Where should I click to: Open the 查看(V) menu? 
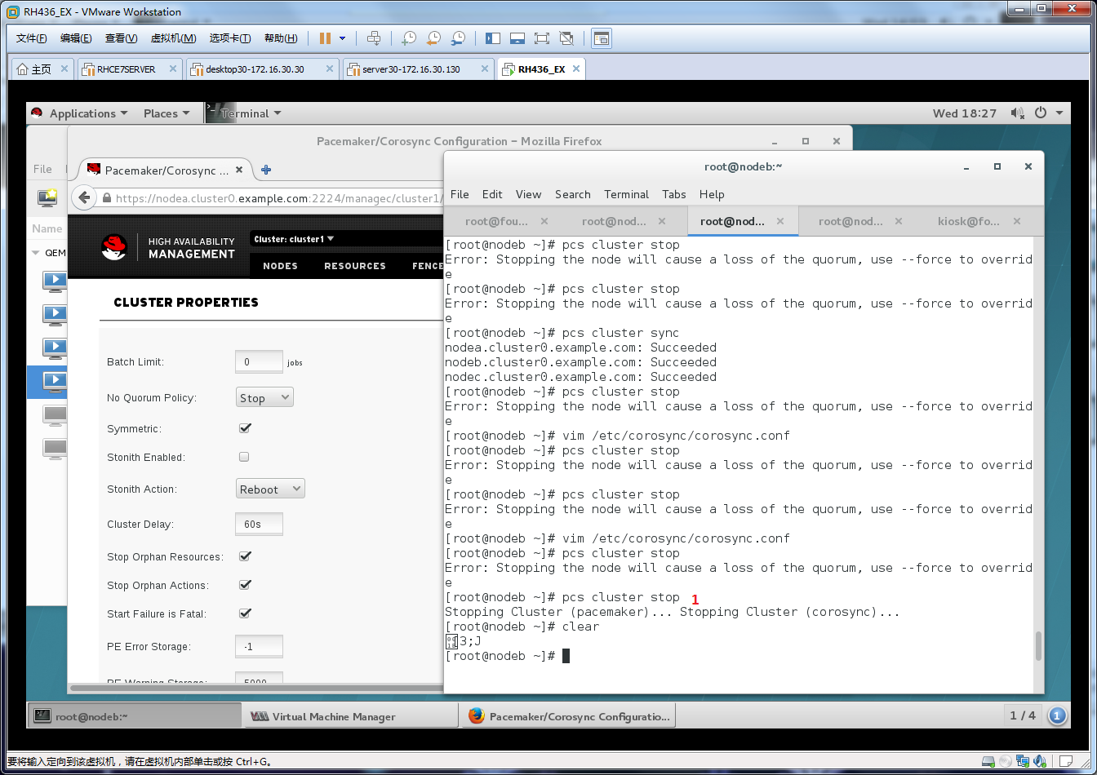121,38
